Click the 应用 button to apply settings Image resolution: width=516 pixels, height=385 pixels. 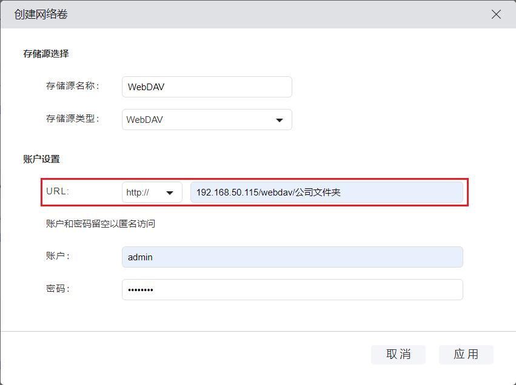(466, 354)
